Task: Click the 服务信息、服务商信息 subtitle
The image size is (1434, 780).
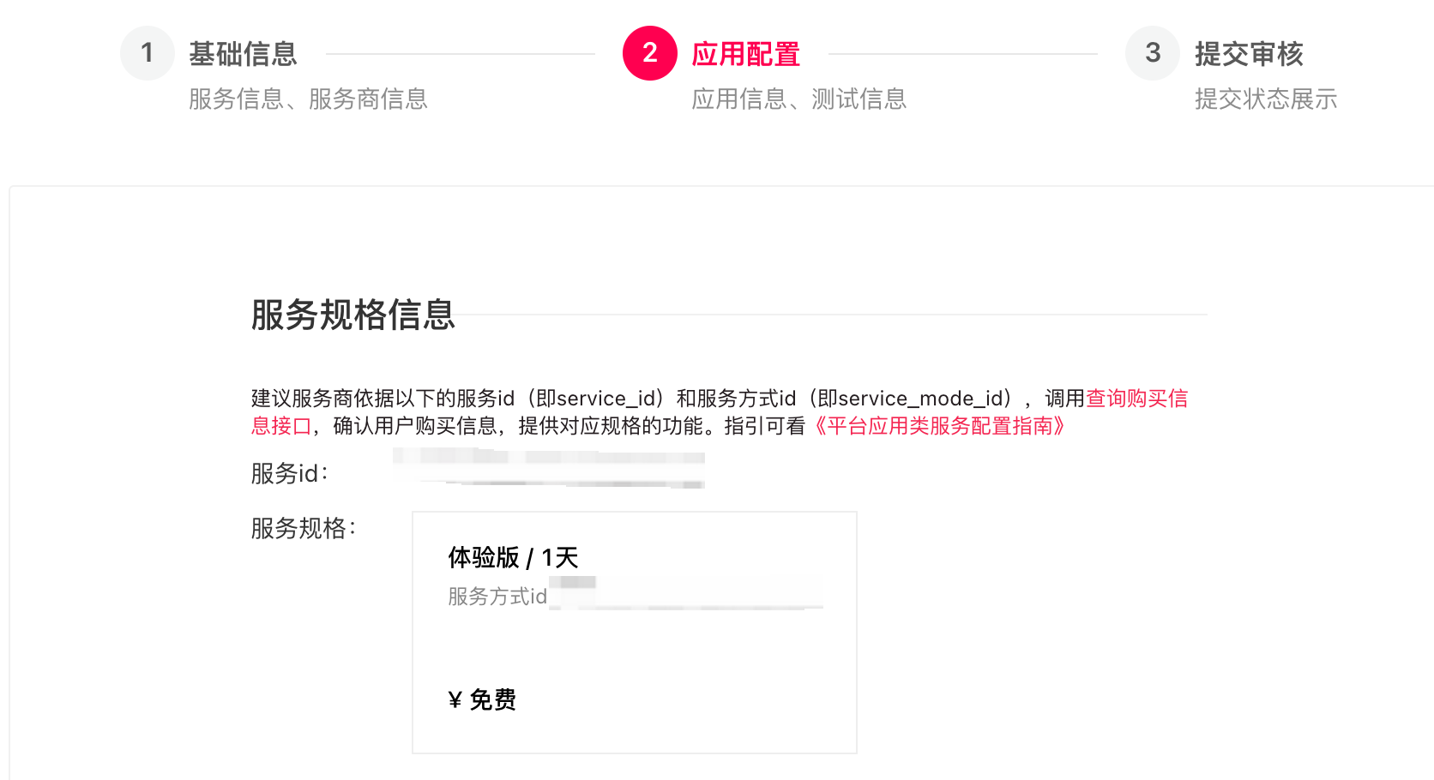Action: pos(308,99)
